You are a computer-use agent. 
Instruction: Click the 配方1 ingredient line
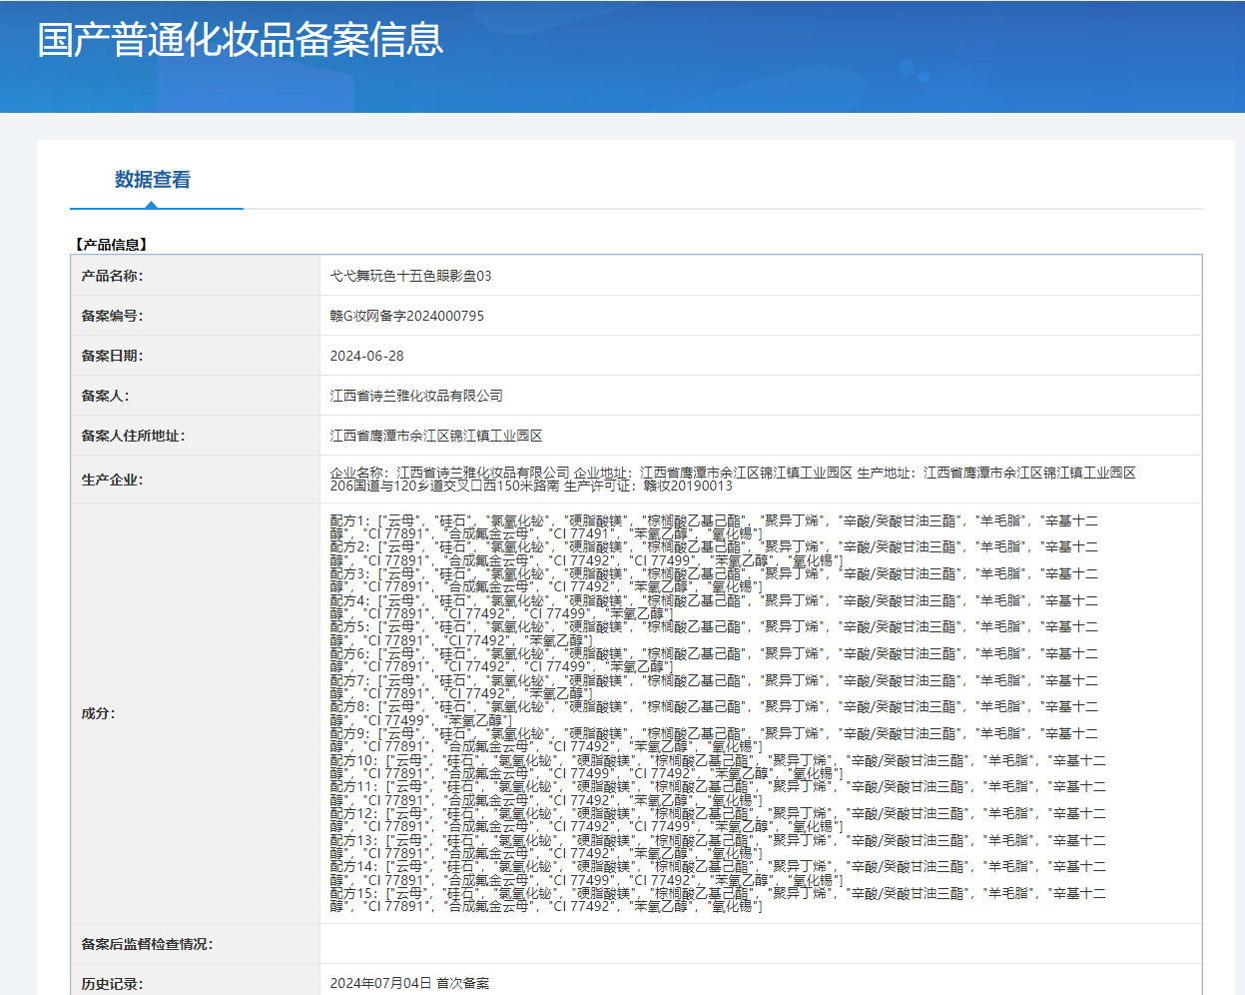point(714,527)
